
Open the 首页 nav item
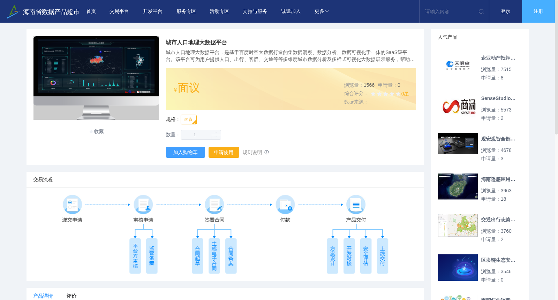click(x=91, y=11)
